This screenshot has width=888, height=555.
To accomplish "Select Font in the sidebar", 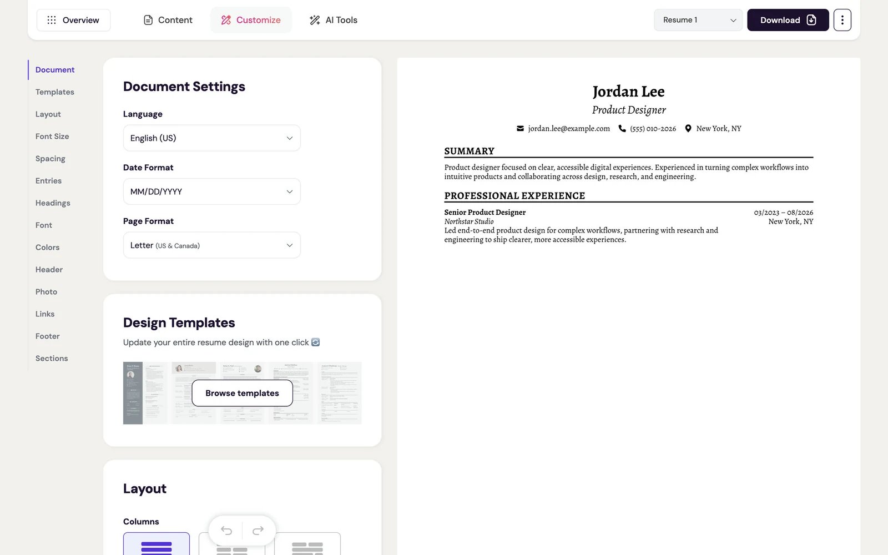I will coord(44,225).
